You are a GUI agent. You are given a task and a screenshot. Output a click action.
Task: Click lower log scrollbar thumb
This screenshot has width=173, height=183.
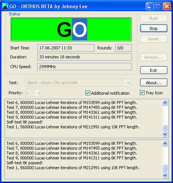(x=165, y=168)
